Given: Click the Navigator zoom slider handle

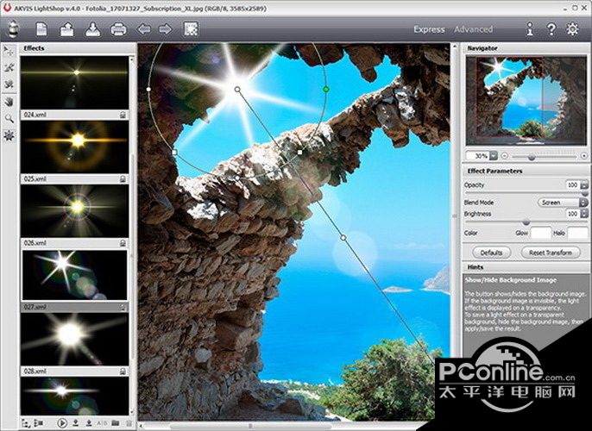Looking at the screenshot, I should coord(532,157).
